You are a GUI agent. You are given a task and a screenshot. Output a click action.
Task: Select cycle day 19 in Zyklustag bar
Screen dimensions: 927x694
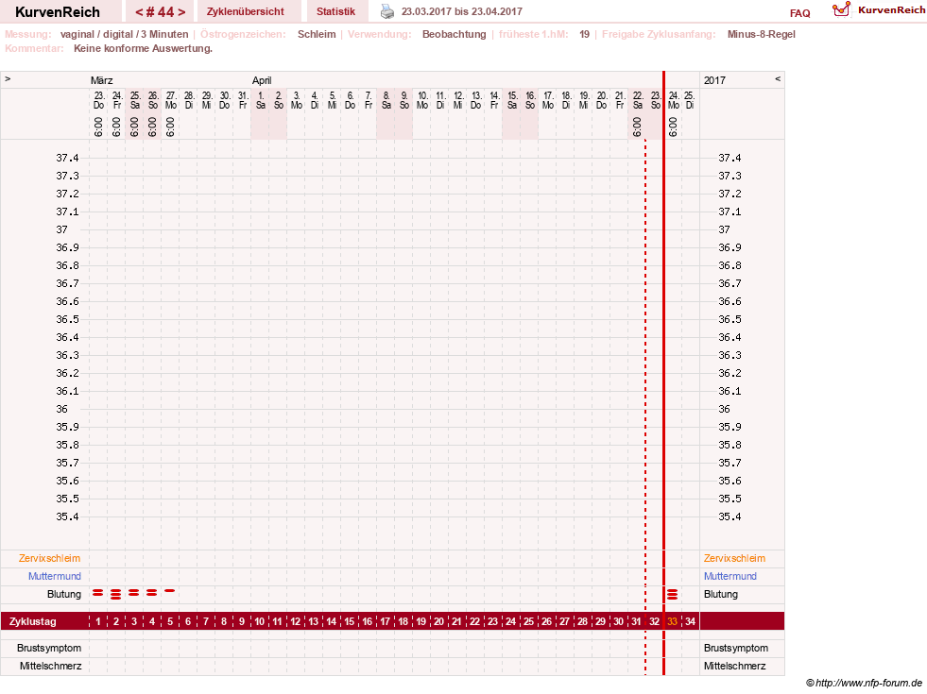[421, 621]
